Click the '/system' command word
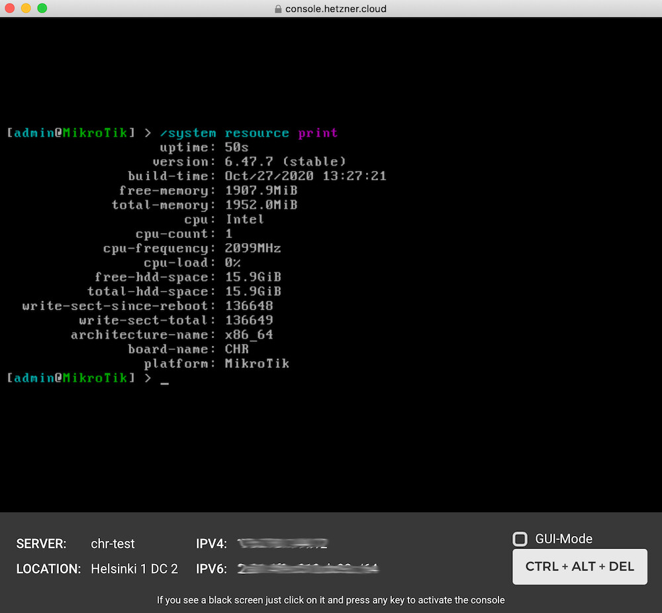662x613 pixels. [x=188, y=133]
